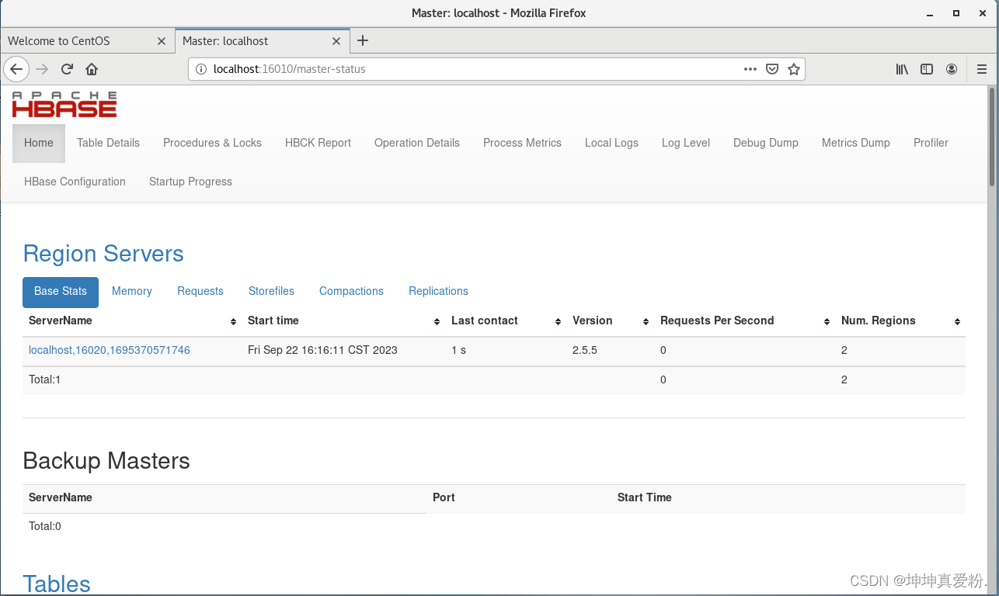Minimize the Firefox window
The height and width of the screenshot is (596, 999).
[930, 13]
